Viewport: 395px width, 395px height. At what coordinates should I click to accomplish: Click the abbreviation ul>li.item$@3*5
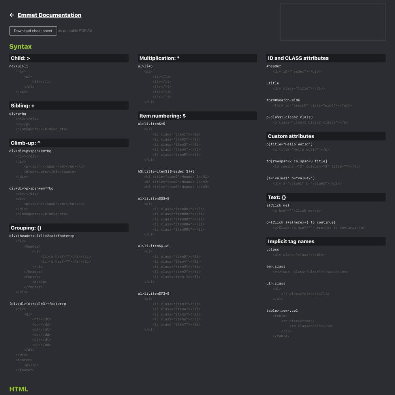coord(153,294)
